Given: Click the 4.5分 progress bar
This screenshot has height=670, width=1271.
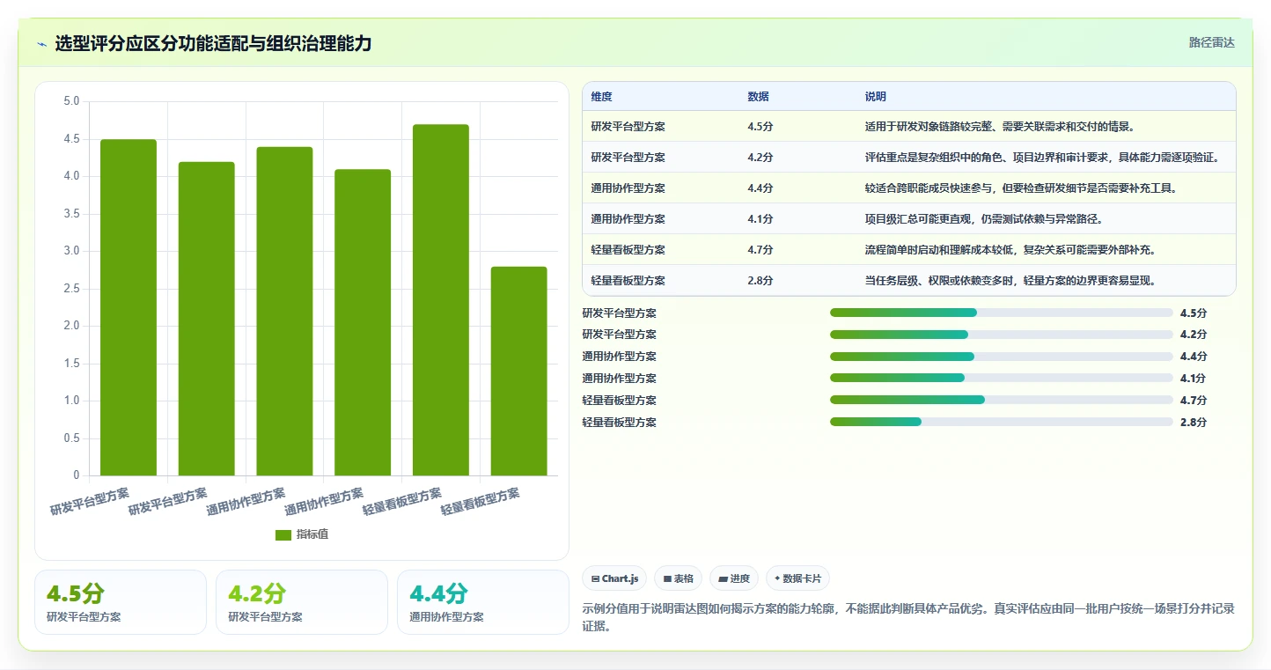Looking at the screenshot, I should point(1002,313).
